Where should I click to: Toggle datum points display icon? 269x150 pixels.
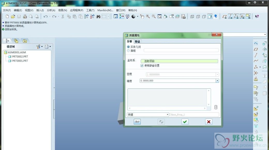236,17
